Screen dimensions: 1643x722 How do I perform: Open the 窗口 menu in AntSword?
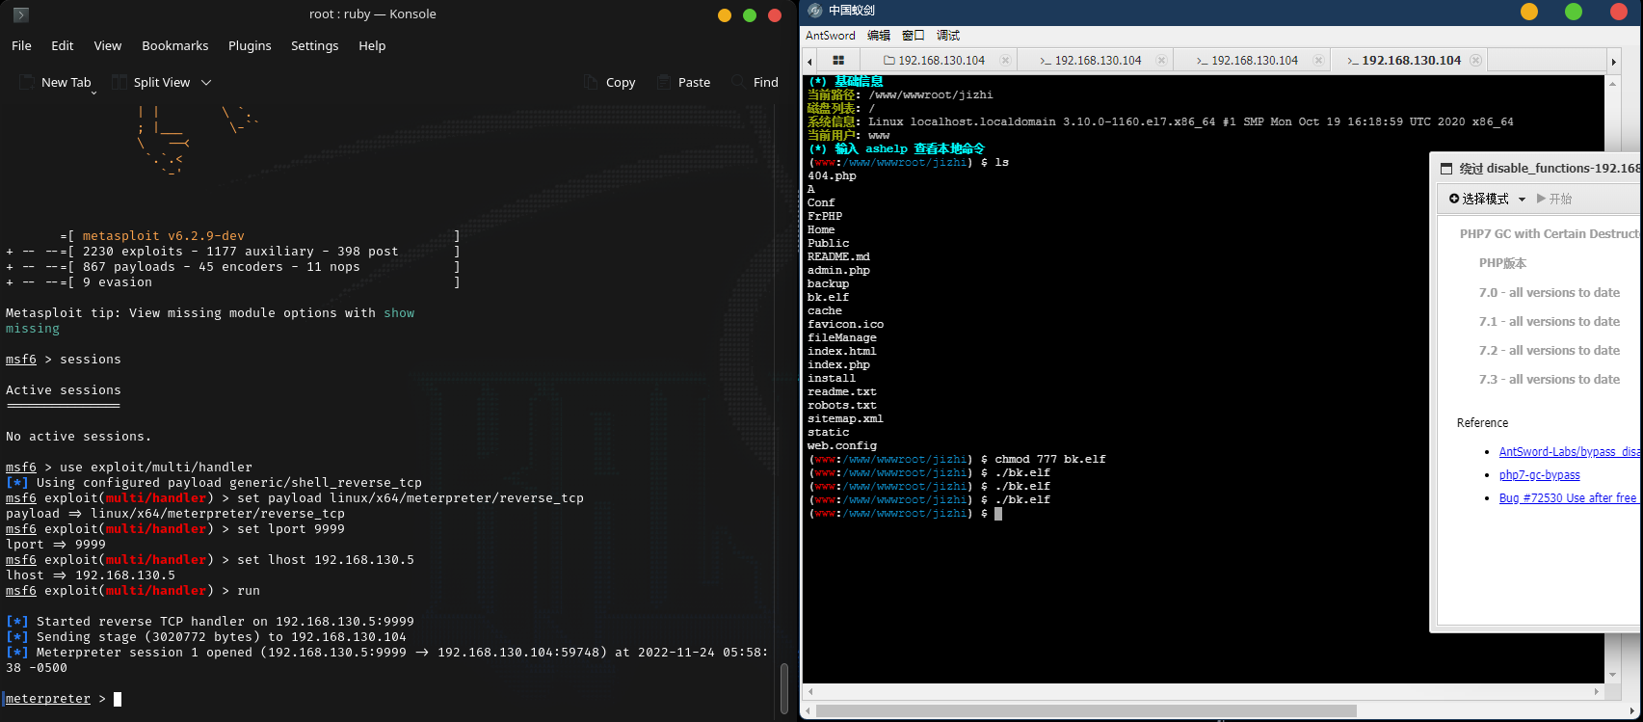[914, 36]
